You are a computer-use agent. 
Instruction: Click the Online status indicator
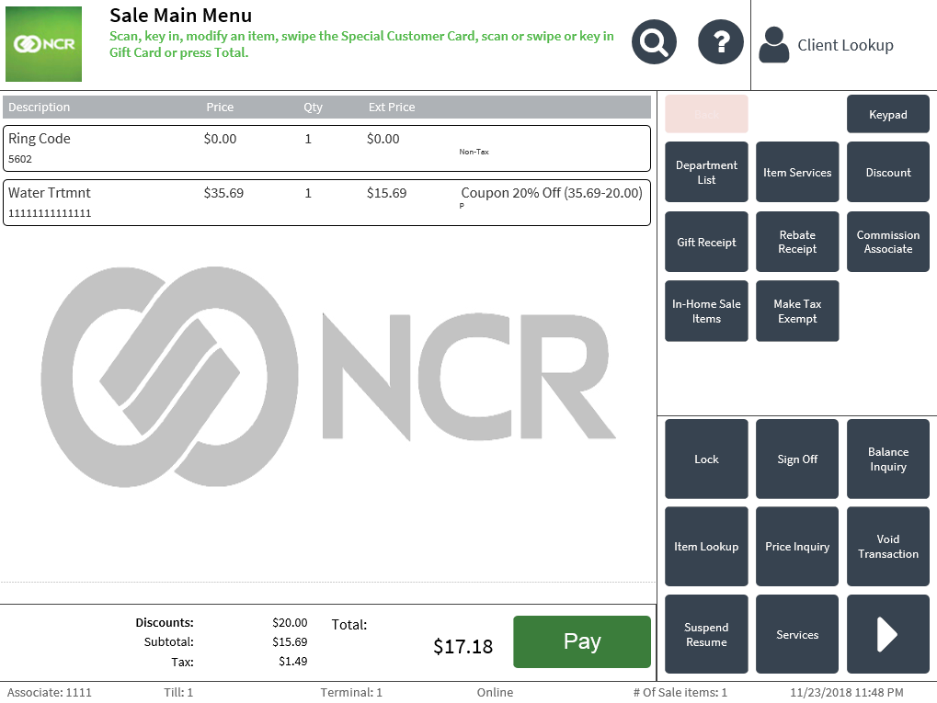(495, 692)
